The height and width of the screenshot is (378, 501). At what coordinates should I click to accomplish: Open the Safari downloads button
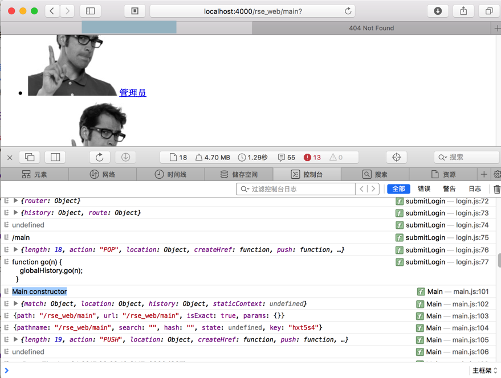click(x=438, y=11)
